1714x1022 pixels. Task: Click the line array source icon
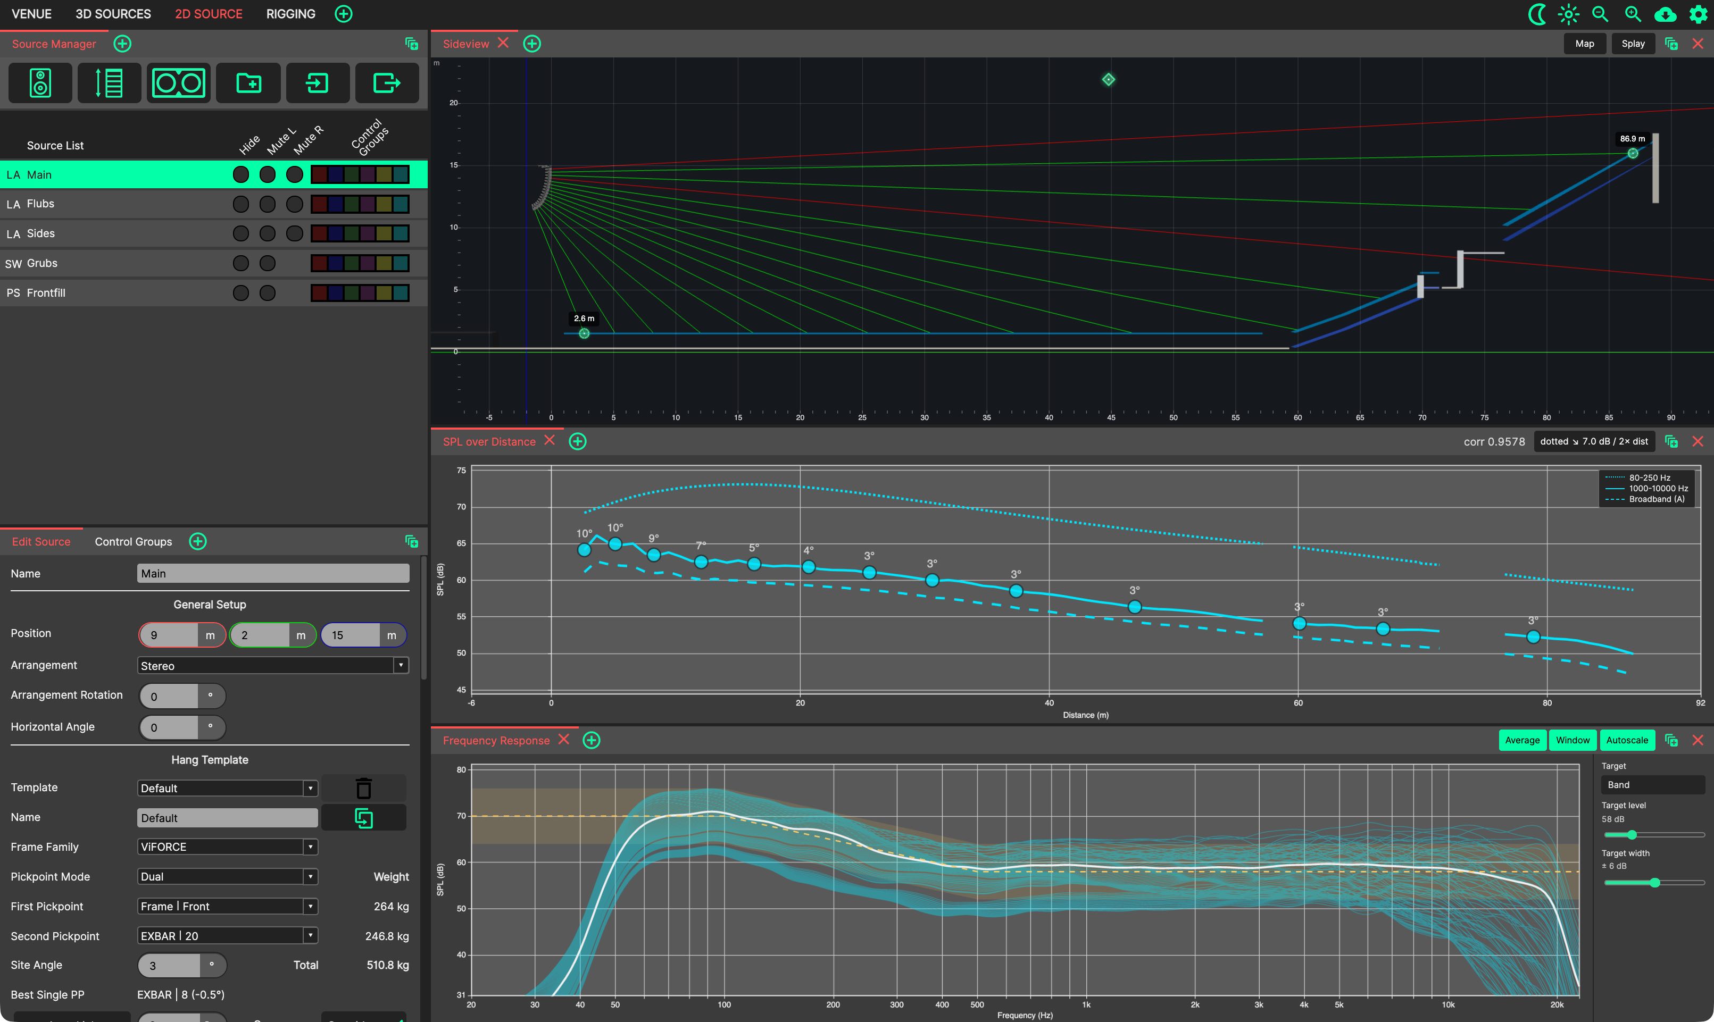point(109,83)
